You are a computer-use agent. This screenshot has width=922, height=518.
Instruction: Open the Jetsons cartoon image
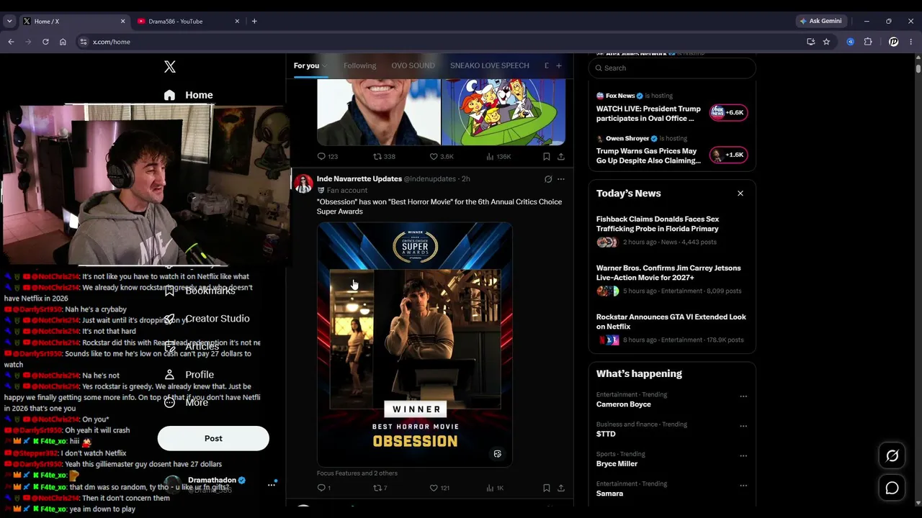click(503, 112)
